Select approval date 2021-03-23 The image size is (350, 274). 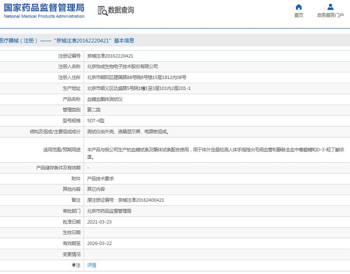coord(99,222)
